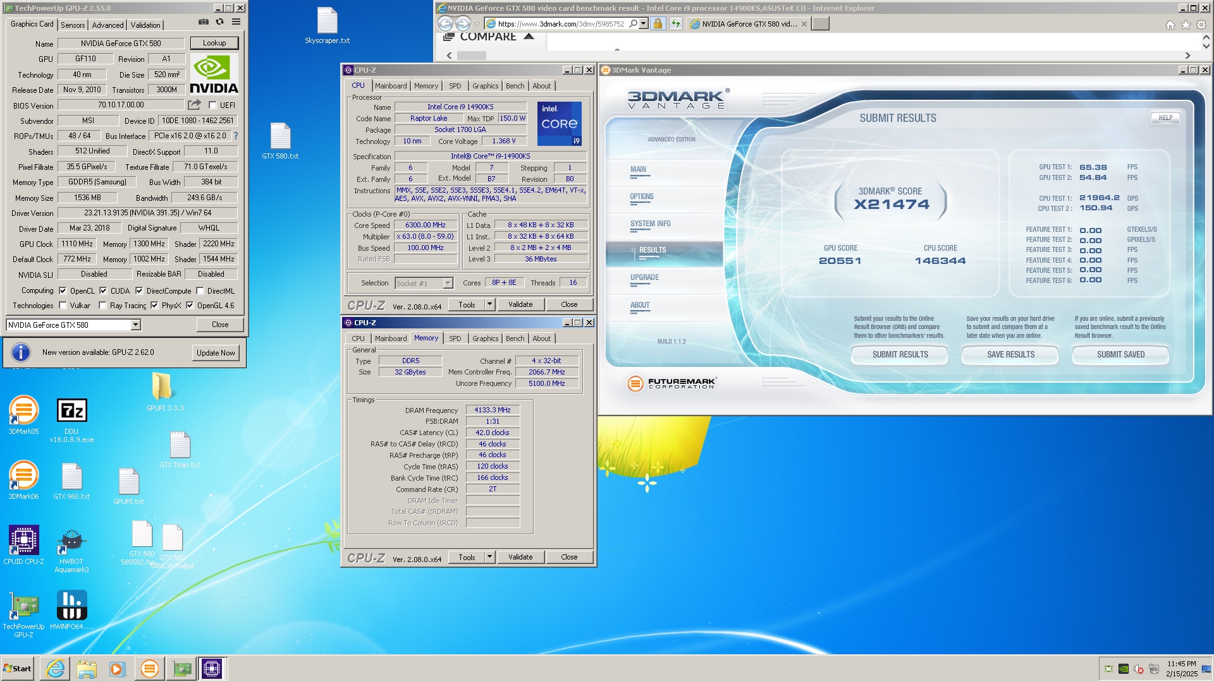Open Windows Media Player taskbar icon
1214x682 pixels.
pos(118,668)
